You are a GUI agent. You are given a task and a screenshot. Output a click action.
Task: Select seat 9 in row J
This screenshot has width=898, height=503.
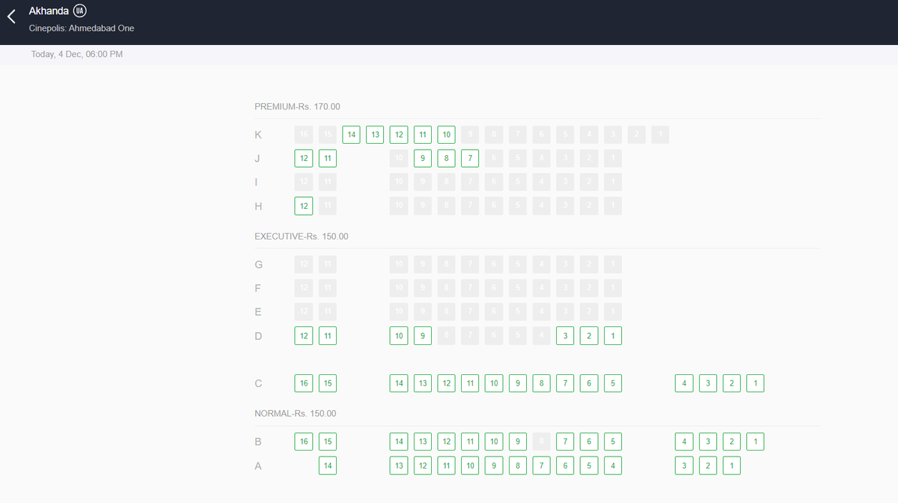(423, 158)
